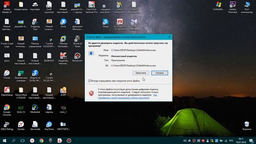Select the Панель управления desktop icon
256x144 pixels.
35,42
